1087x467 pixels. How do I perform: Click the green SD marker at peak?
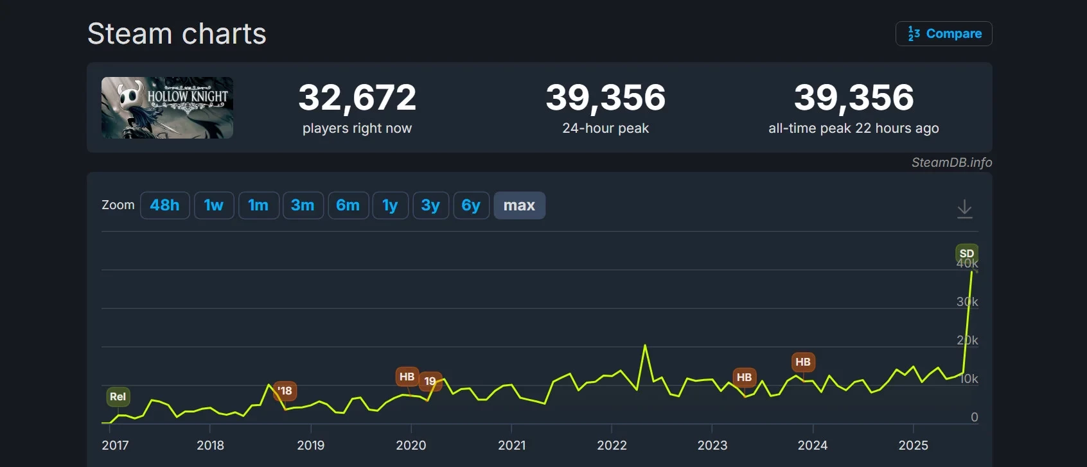tap(967, 253)
